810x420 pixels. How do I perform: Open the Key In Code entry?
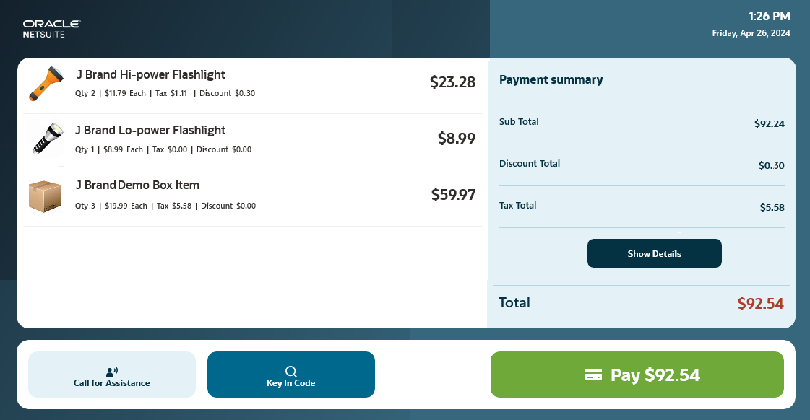pos(291,375)
